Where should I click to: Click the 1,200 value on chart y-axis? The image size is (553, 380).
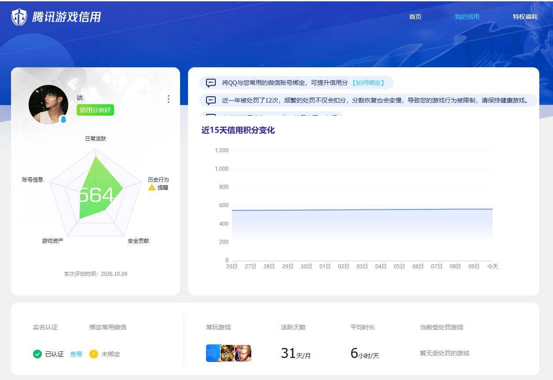(x=221, y=150)
